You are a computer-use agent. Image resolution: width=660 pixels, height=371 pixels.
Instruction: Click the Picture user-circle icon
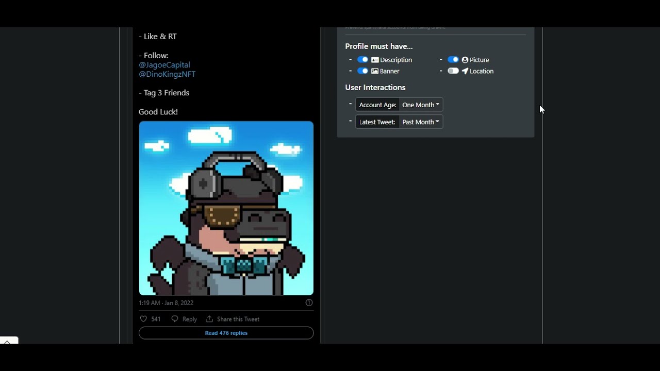[465, 60]
